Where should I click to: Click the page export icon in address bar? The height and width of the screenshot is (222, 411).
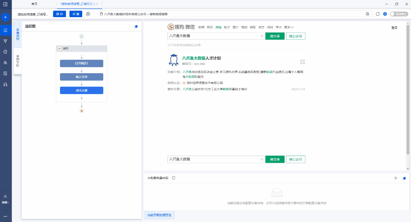[x=368, y=14]
